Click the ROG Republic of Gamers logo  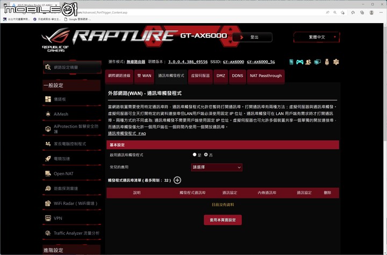[x=56, y=40]
